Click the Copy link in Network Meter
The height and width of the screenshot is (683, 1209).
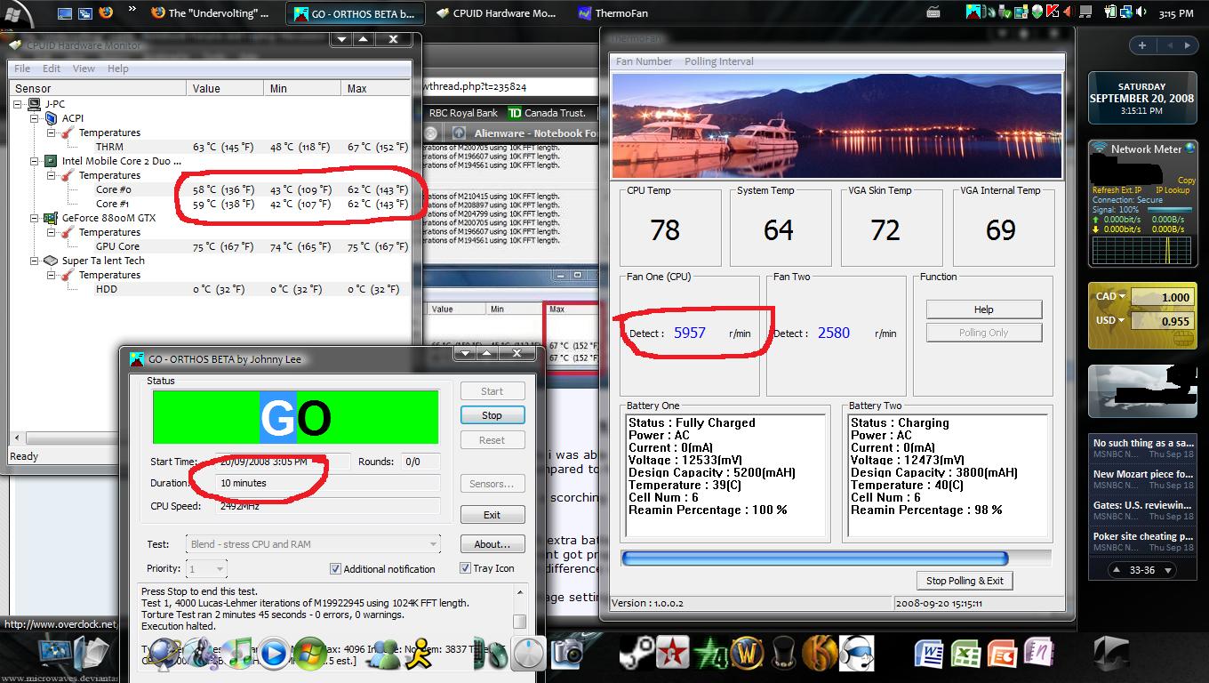(1187, 181)
